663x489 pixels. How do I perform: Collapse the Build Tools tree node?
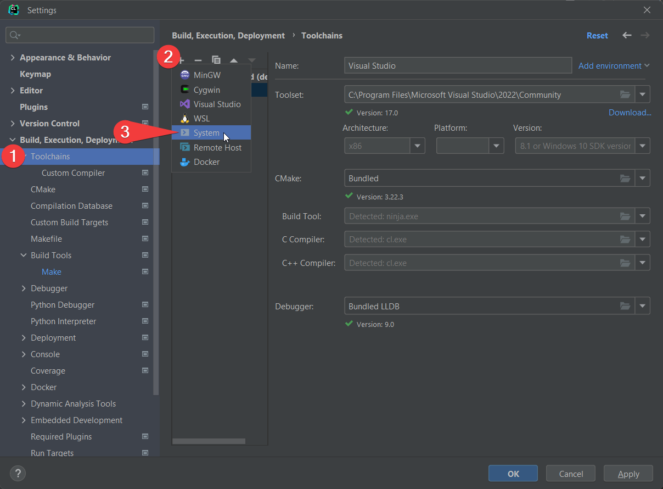24,255
